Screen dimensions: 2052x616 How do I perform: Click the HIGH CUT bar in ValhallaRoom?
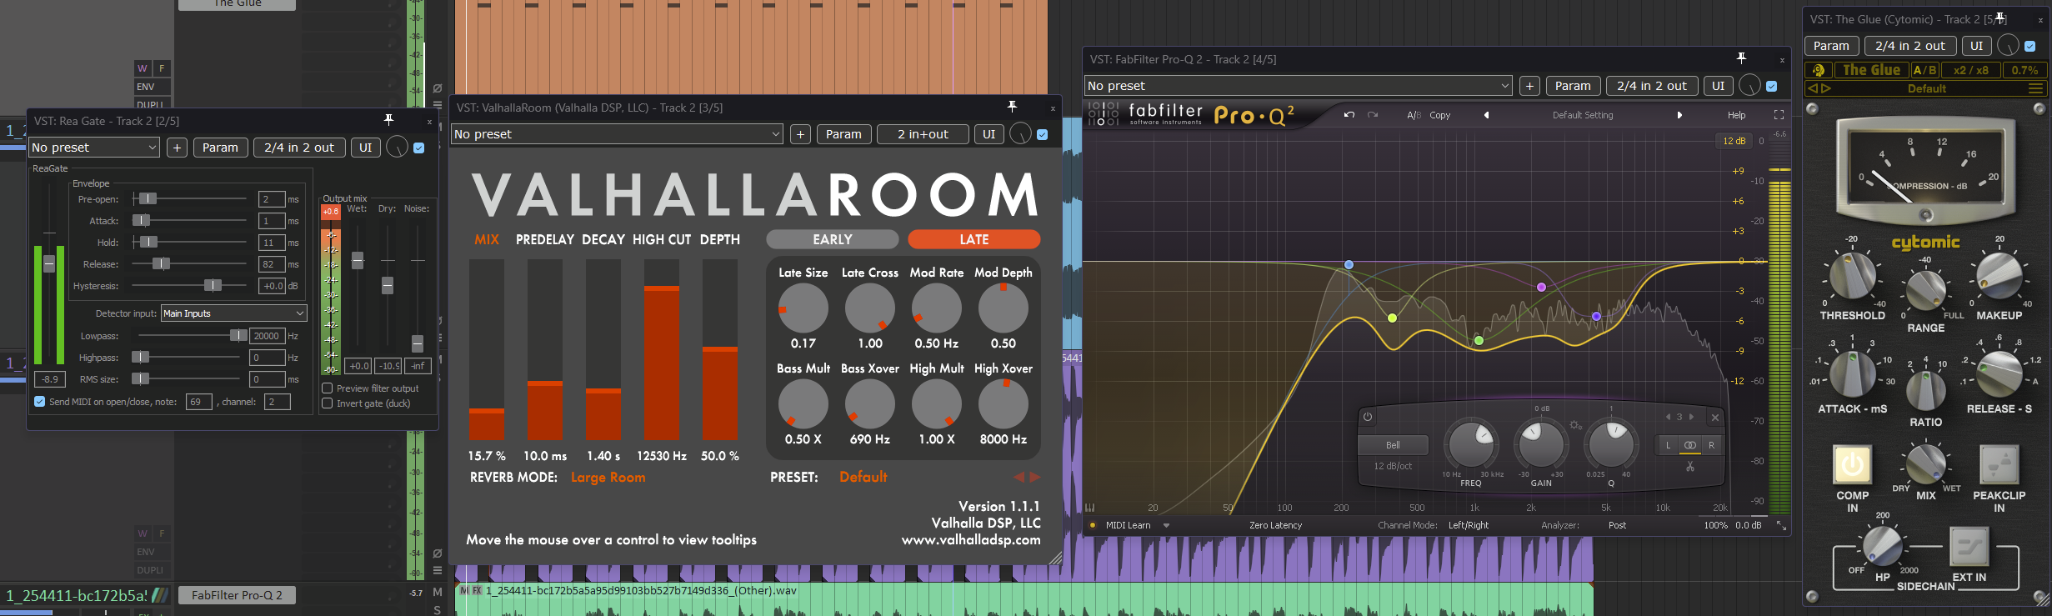point(662,349)
